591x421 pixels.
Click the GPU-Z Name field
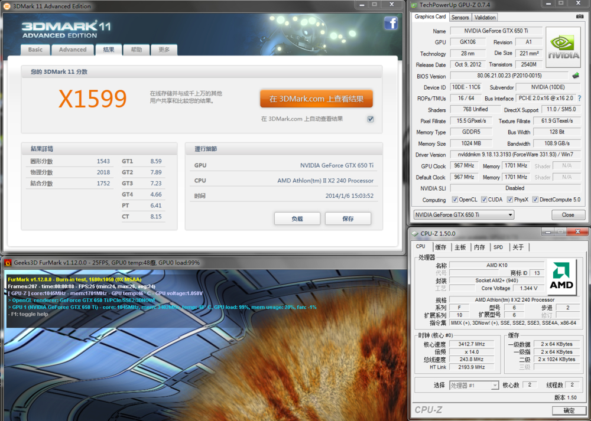pos(496,31)
